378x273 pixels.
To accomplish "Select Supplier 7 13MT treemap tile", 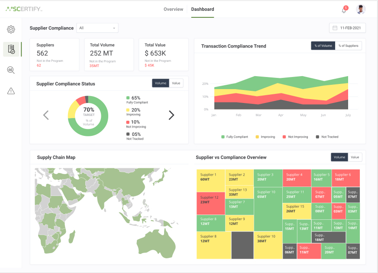I will (239, 207).
